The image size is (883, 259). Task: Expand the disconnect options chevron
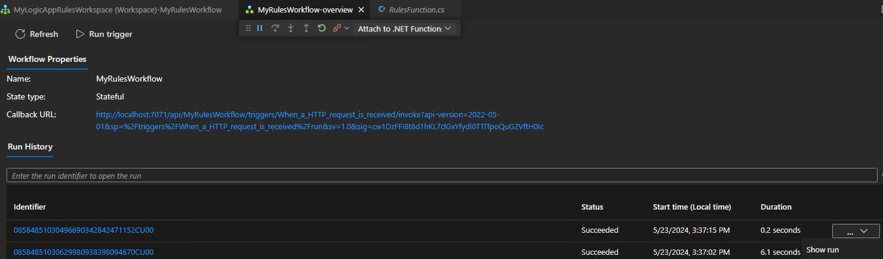[347, 28]
